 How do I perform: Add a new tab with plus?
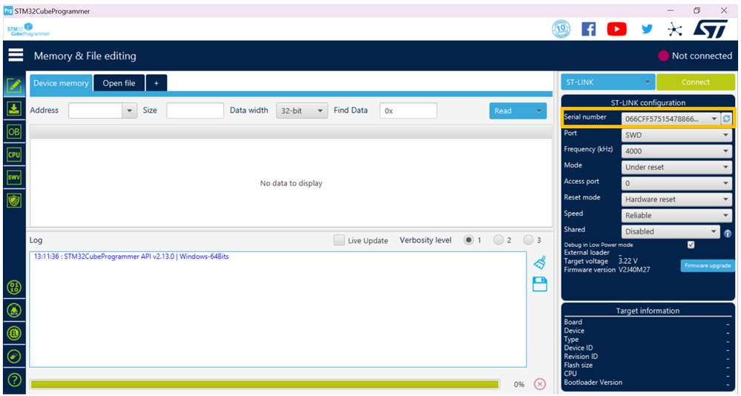point(157,83)
